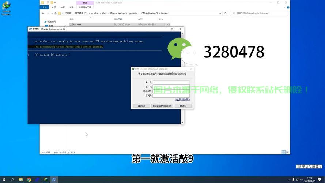
Task: Toggle the IME 简 simplified mode button
Action: coord(313,167)
